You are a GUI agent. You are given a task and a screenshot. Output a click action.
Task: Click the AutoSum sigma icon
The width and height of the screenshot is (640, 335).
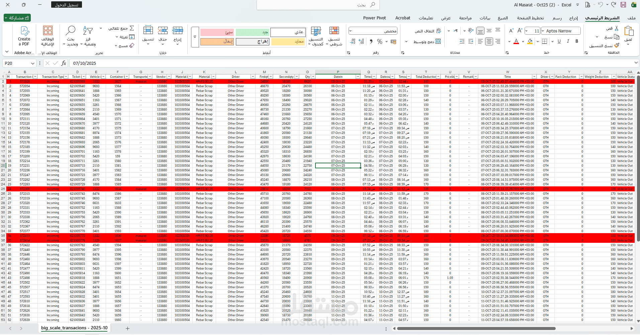(132, 28)
